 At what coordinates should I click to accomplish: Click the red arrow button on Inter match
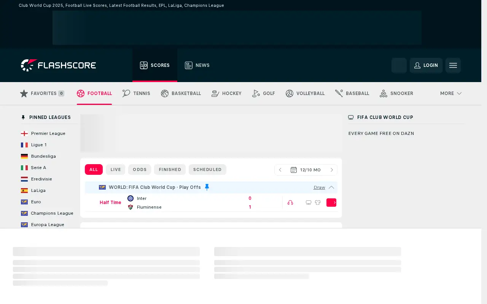pos(331,203)
